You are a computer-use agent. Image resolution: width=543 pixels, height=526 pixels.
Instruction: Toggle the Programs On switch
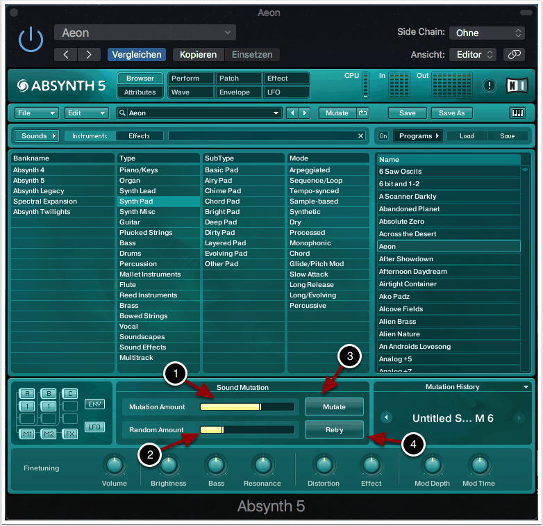click(383, 136)
